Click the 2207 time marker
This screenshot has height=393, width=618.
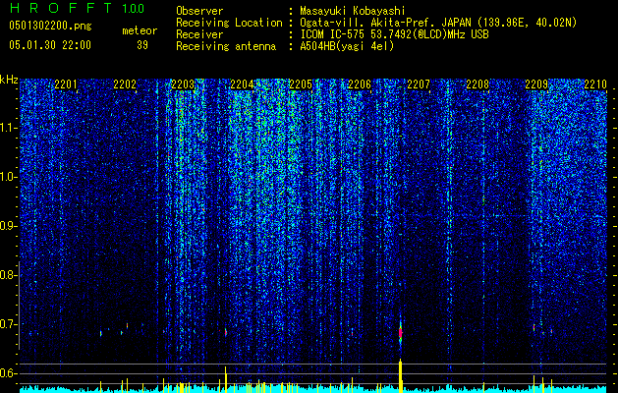coord(419,84)
